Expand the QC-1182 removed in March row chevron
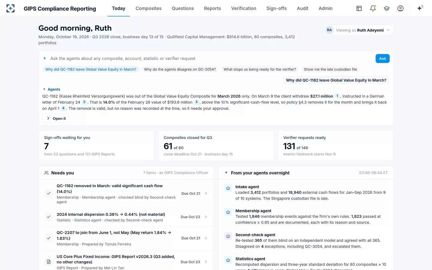The height and width of the screenshot is (270, 432). tap(206, 193)
